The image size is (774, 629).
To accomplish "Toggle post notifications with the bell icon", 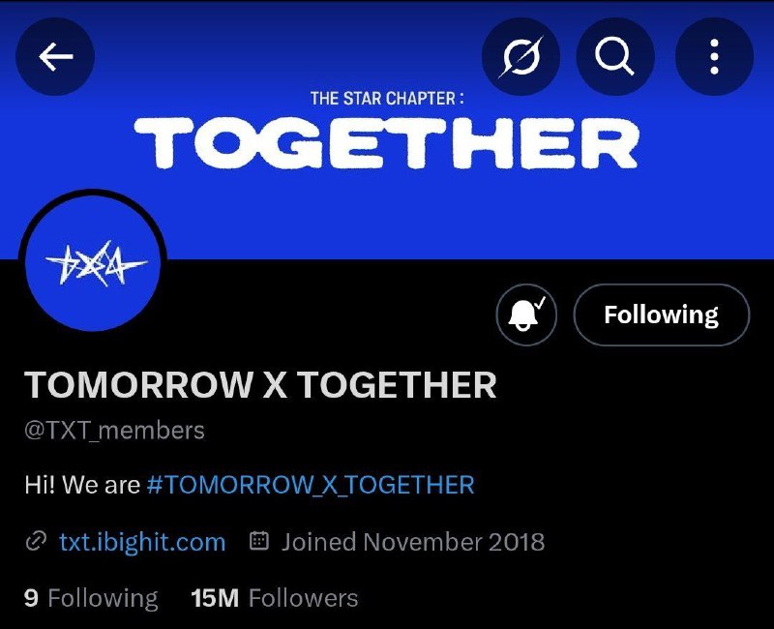I will [526, 314].
